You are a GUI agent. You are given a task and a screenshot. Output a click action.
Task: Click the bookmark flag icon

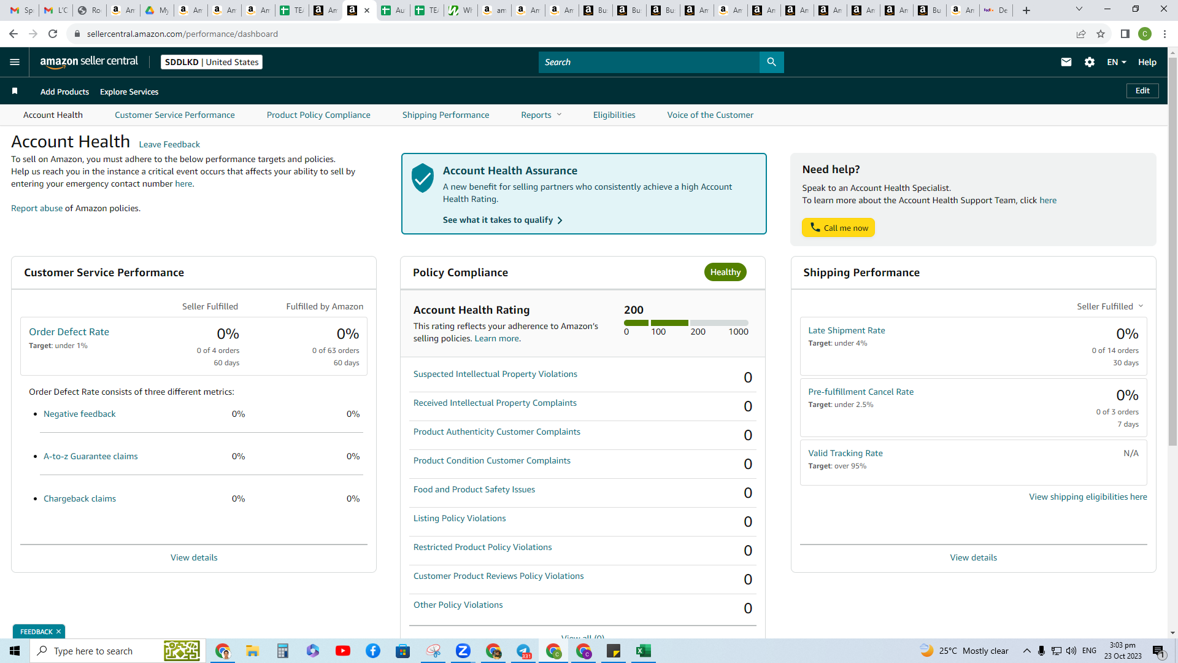pyautogui.click(x=15, y=91)
